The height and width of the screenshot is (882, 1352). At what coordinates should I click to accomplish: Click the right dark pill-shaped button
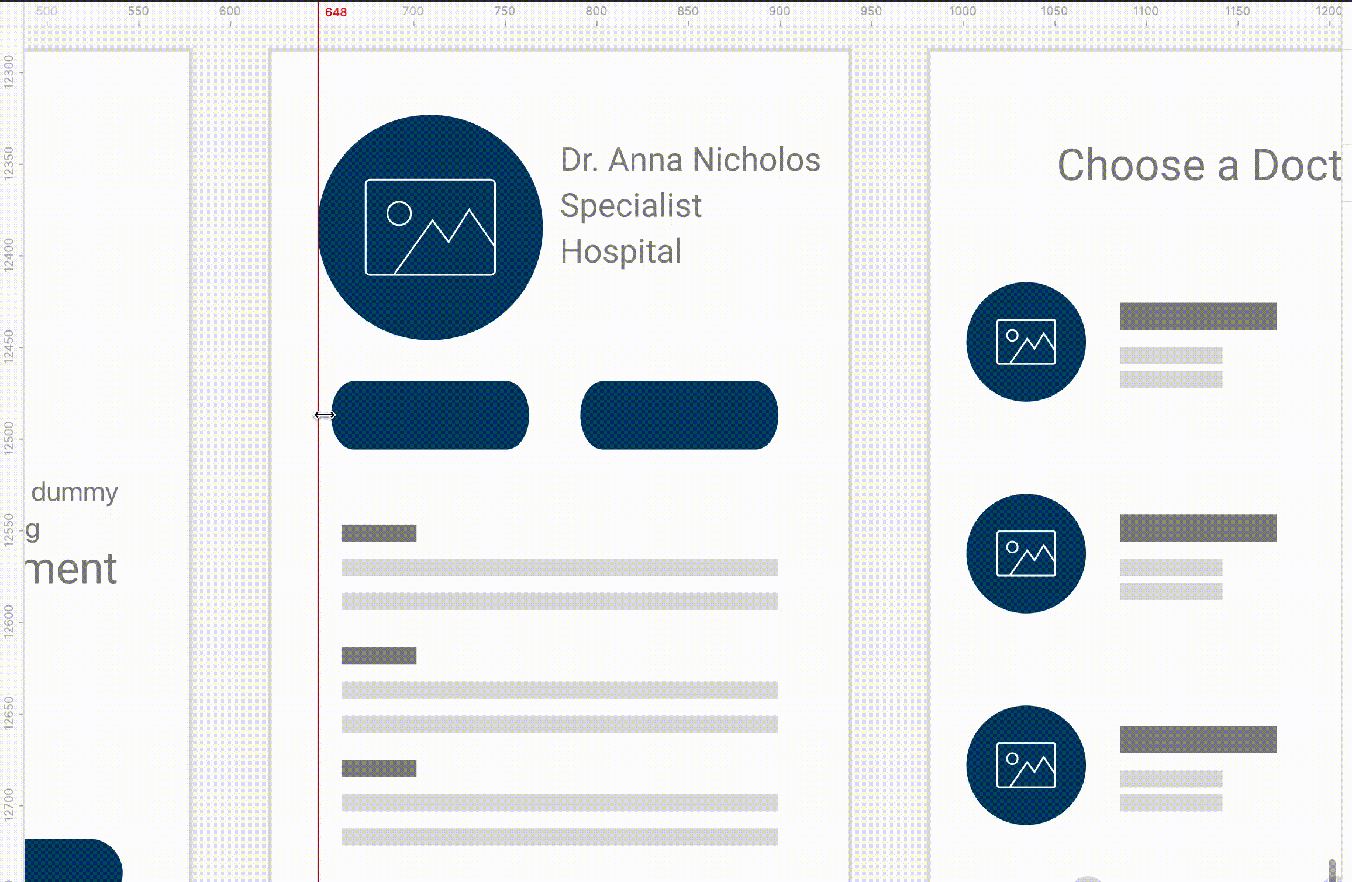tap(679, 415)
